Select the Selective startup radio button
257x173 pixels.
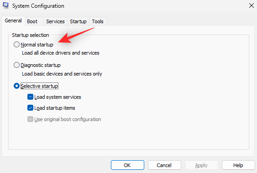[16, 86]
